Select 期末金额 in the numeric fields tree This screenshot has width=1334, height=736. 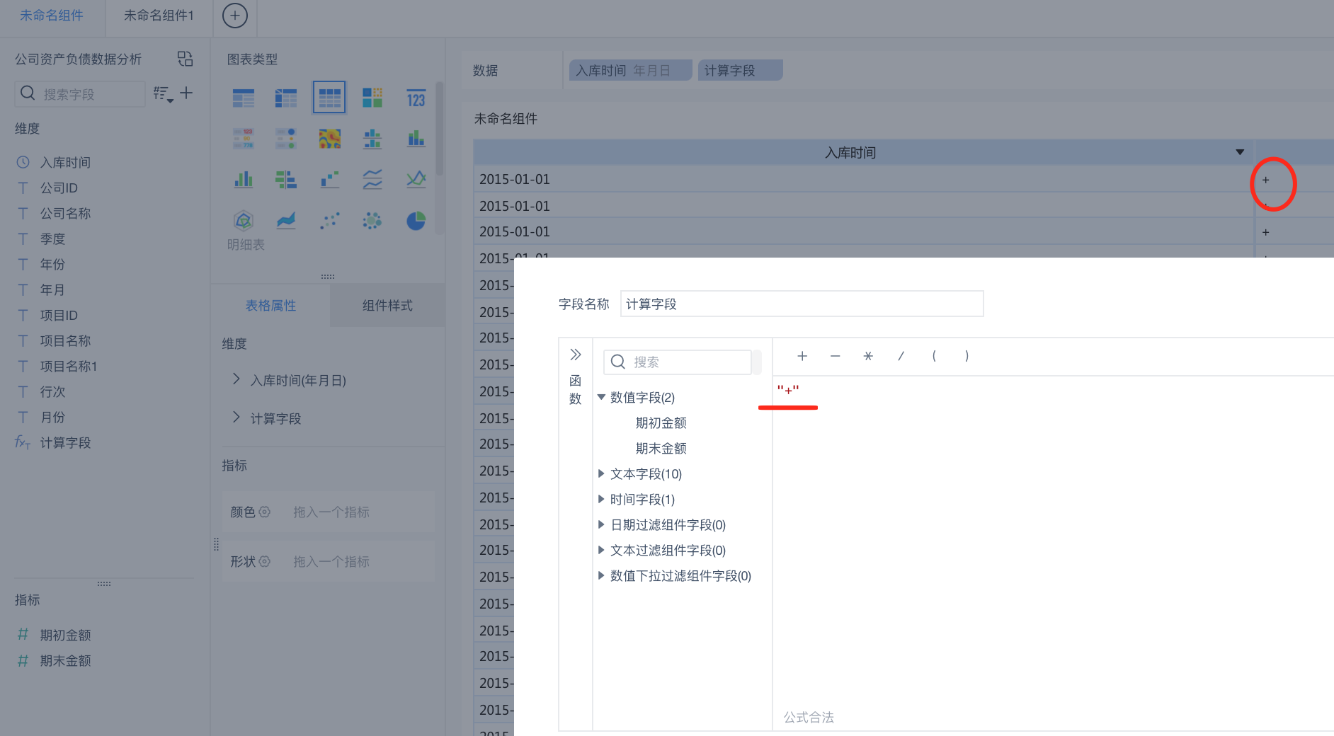[661, 448]
